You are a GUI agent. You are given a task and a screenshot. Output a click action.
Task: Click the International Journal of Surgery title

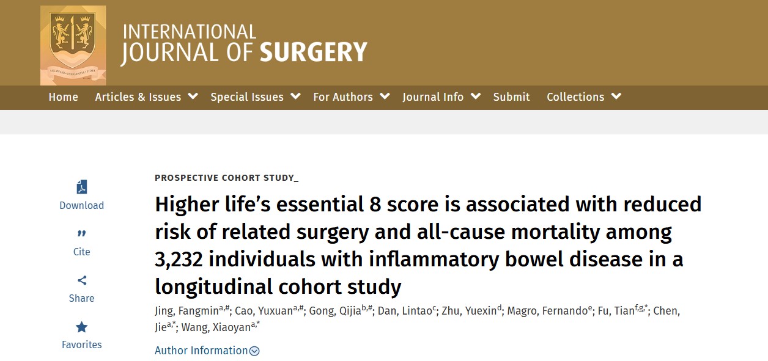point(244,44)
